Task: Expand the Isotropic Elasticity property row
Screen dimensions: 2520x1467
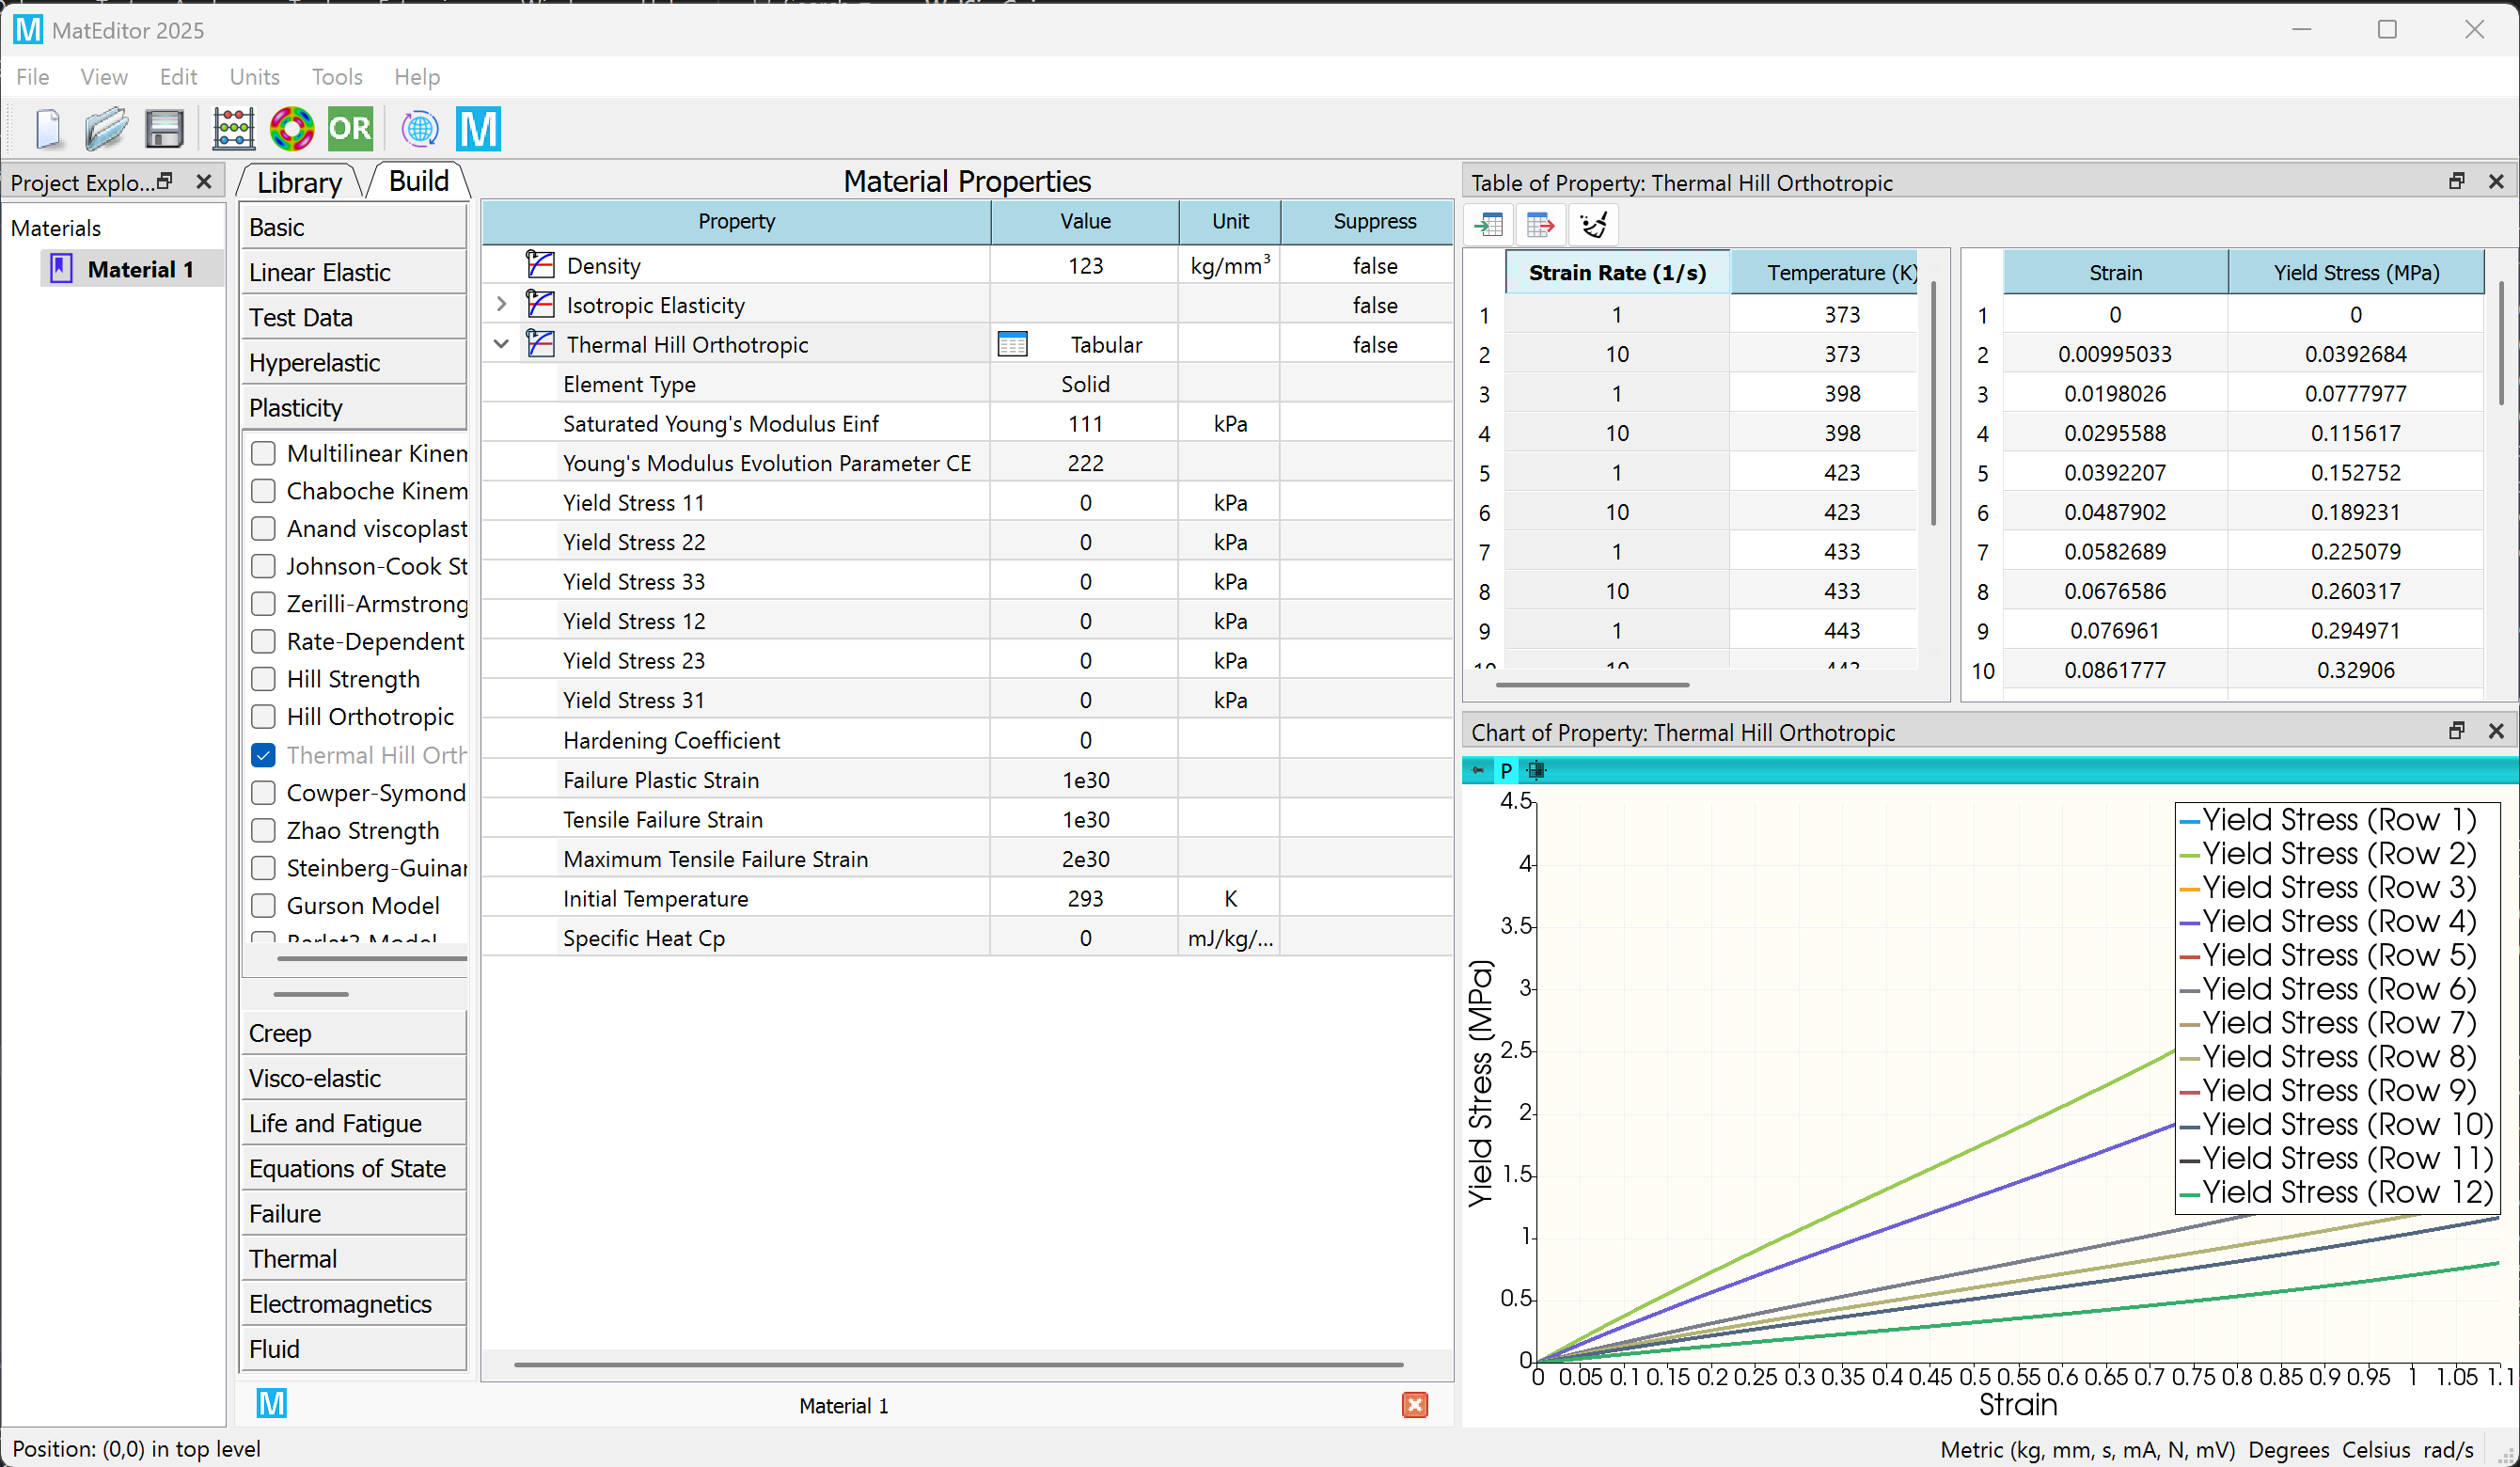Action: pos(502,304)
